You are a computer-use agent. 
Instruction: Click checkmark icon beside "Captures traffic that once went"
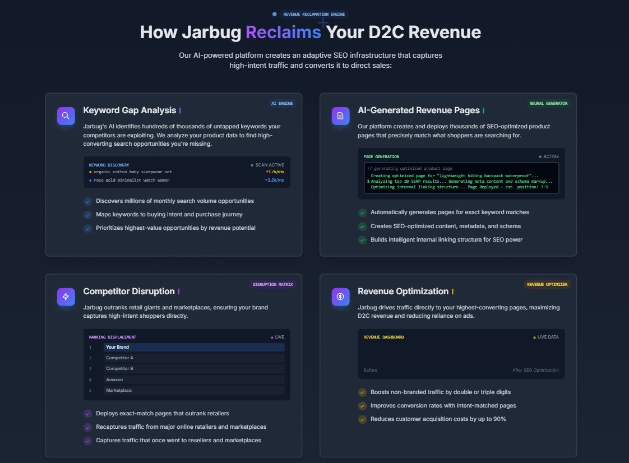coord(87,441)
